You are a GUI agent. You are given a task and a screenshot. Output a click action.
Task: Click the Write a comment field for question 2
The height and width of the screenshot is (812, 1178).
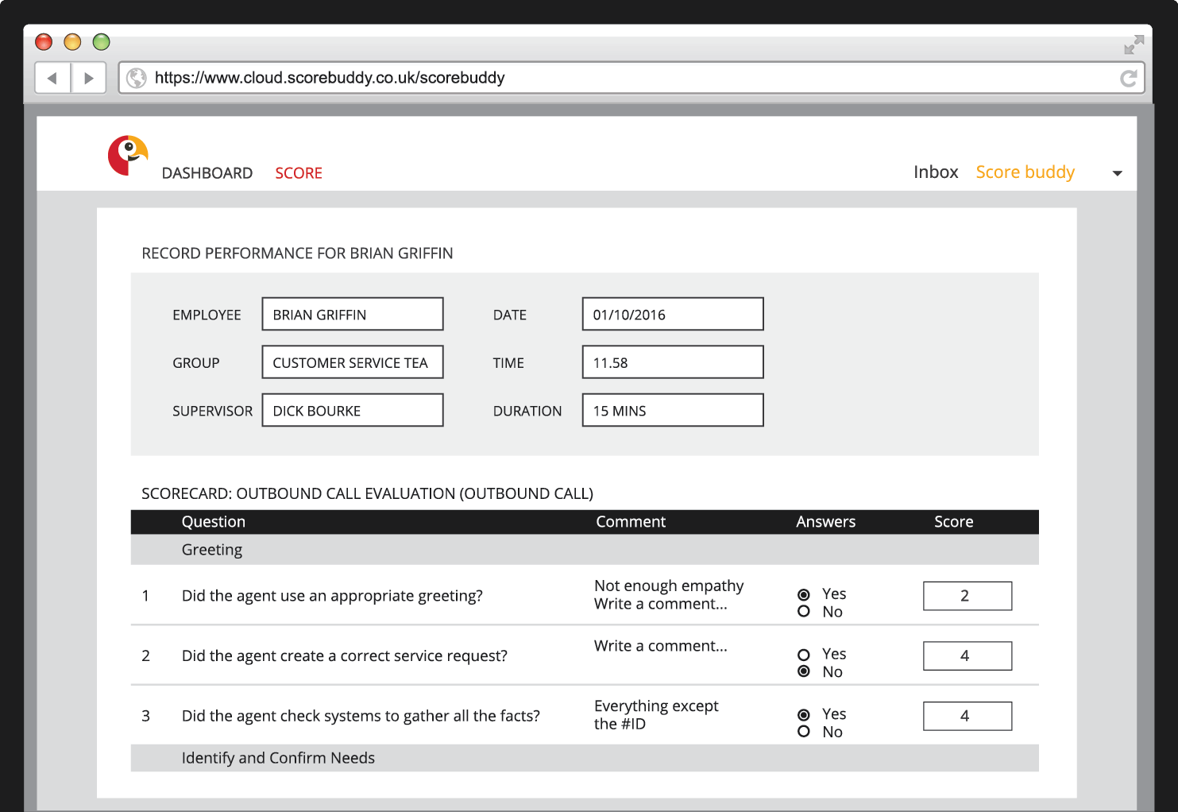660,646
